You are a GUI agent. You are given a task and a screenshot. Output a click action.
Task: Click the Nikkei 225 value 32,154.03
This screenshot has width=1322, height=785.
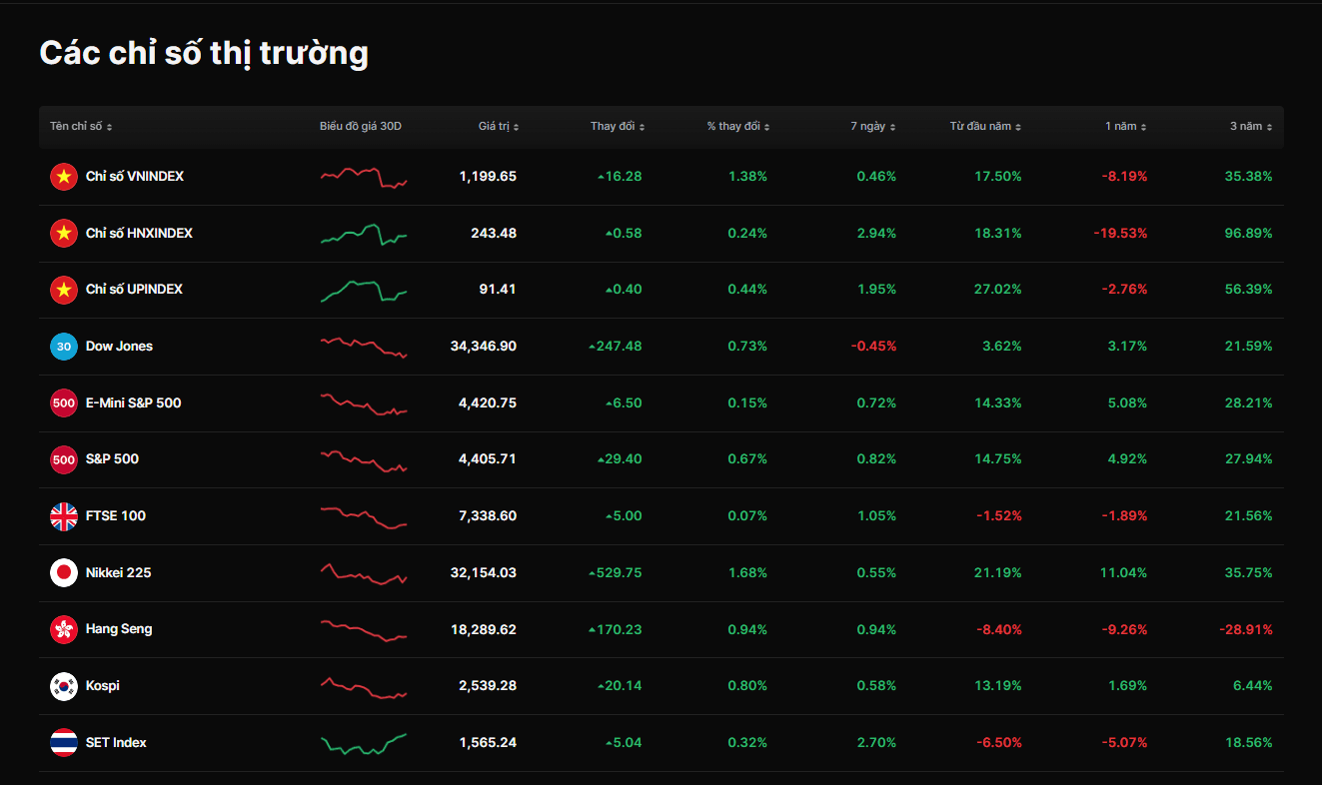(x=483, y=573)
